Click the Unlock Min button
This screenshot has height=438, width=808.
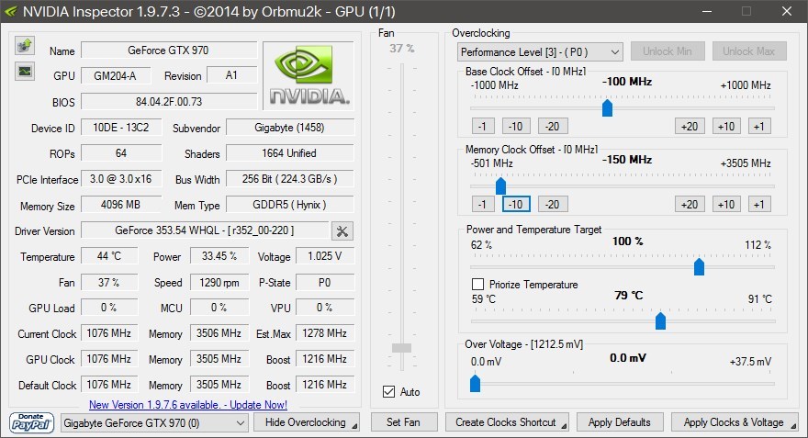click(x=668, y=51)
